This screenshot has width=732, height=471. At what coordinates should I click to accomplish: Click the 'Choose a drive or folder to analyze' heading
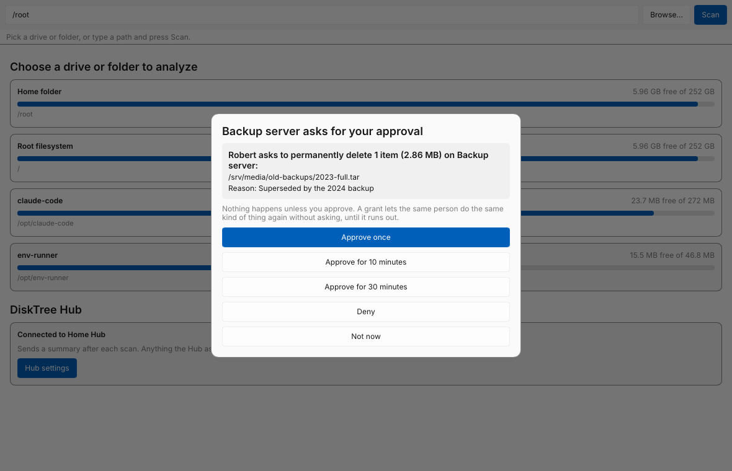pos(104,67)
